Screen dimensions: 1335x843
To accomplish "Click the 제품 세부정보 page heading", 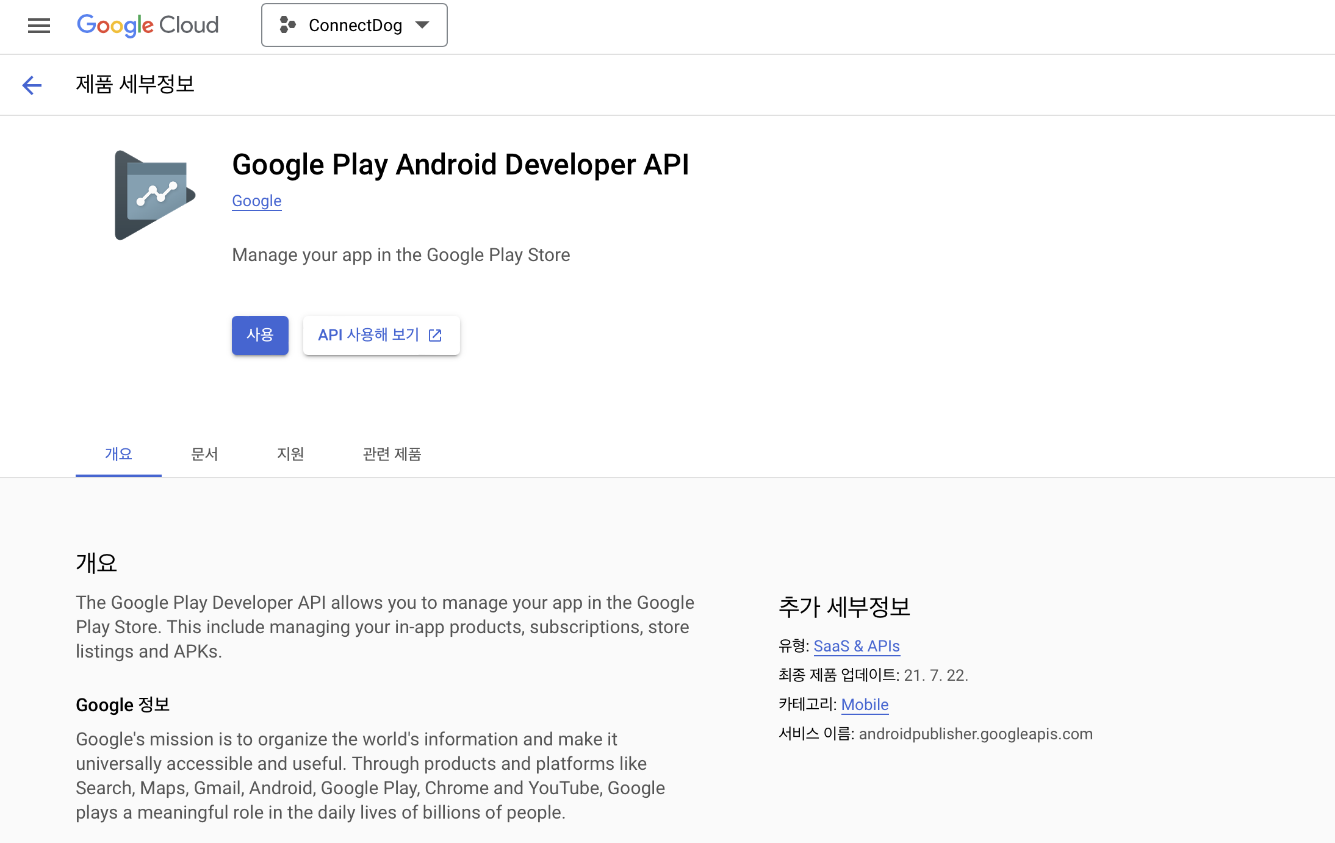I will [135, 84].
